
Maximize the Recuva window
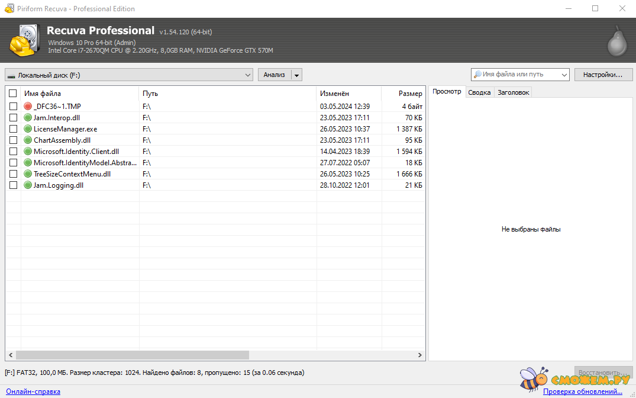coord(595,8)
